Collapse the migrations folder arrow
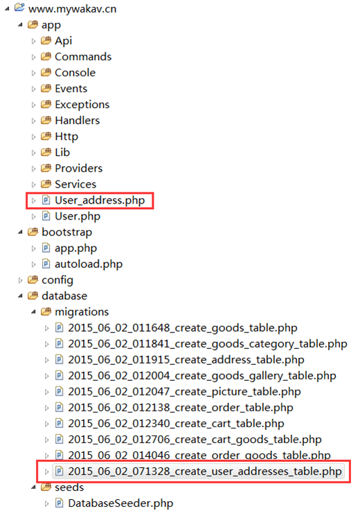Viewport: 360px width, 511px height. pos(33,312)
